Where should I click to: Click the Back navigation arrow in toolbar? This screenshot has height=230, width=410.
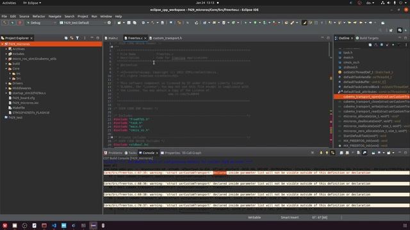361,23
